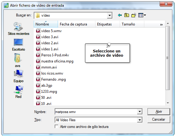The image size is (176, 137).
Task: Click the scrollbar down arrow
Action: tap(168, 103)
